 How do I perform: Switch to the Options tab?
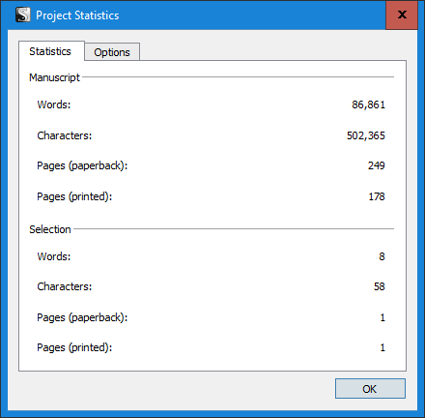tap(112, 52)
